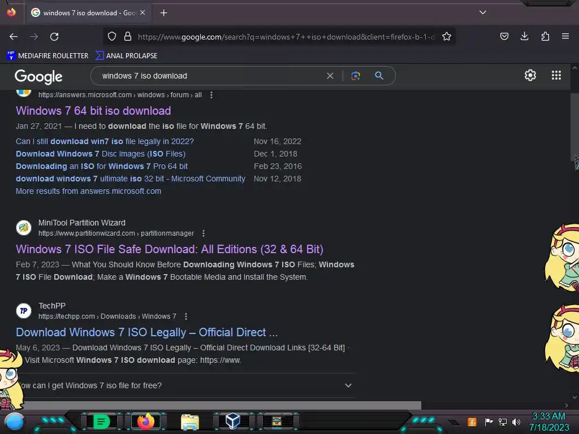List all tabs with the dropdown arrow
Screen dimensions: 579x434
[x=483, y=12]
